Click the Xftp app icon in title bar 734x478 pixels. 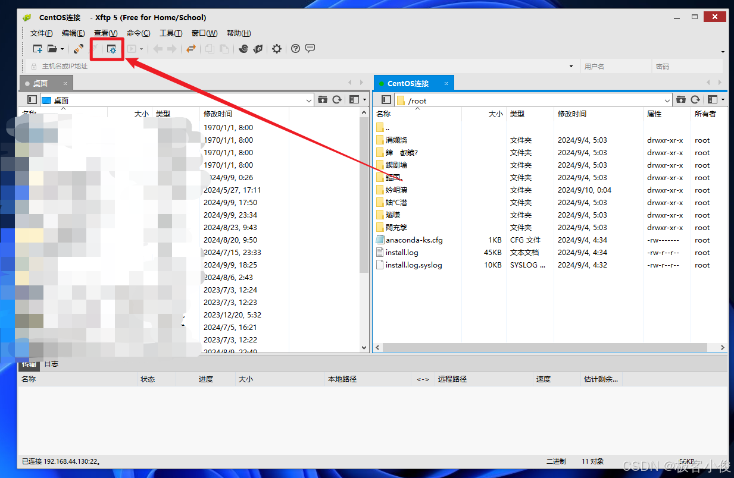27,17
